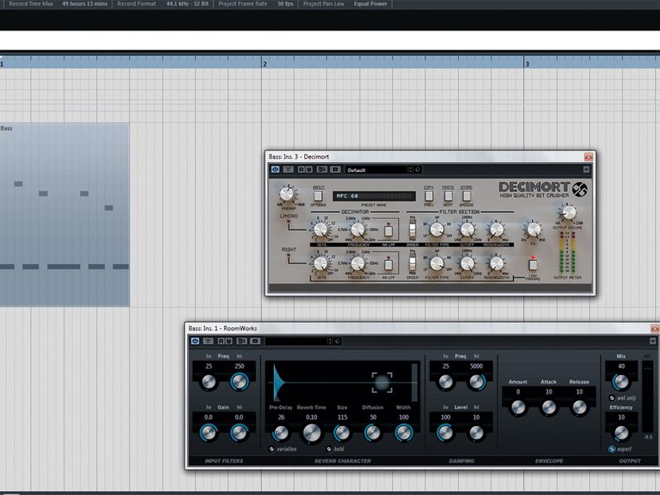This screenshot has width=660, height=495.
Task: Enable wet only in RoomWorks output
Action: tap(612, 398)
